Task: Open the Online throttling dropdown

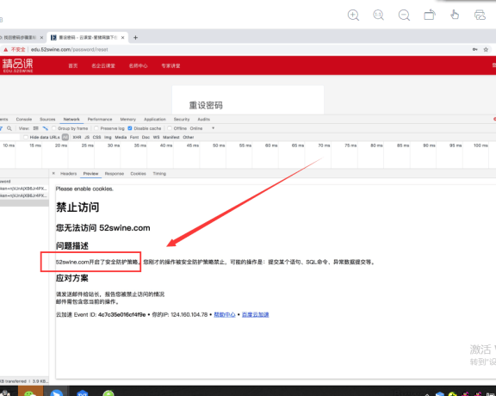Action: 201,128
